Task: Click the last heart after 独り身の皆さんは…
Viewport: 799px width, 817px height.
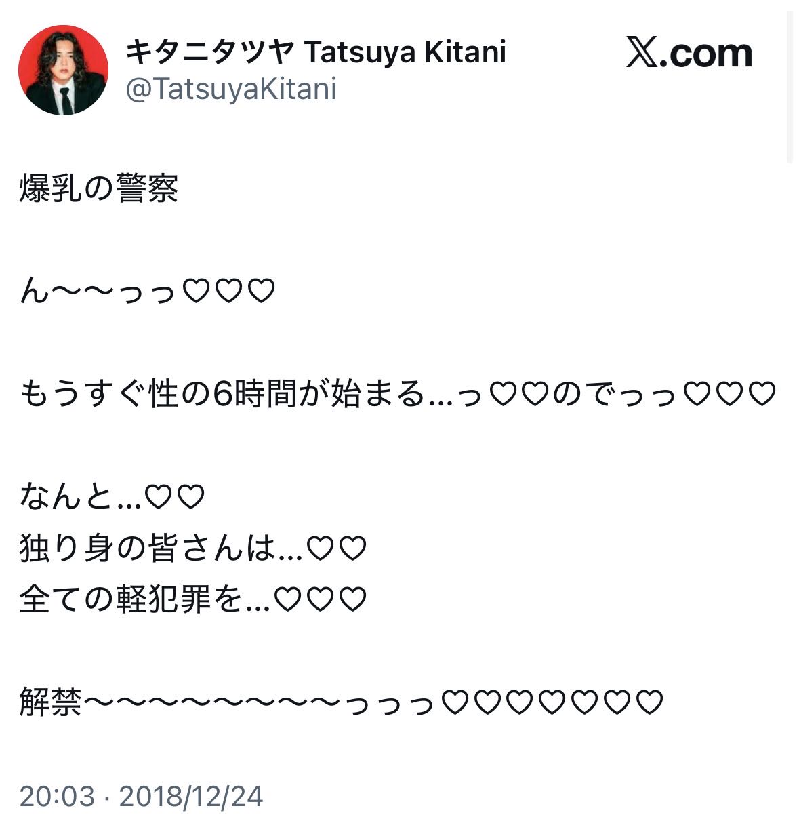Action: tap(352, 549)
